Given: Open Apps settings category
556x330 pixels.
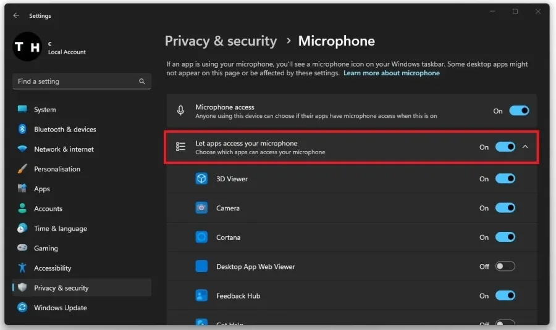Looking at the screenshot, I should click(82, 189).
